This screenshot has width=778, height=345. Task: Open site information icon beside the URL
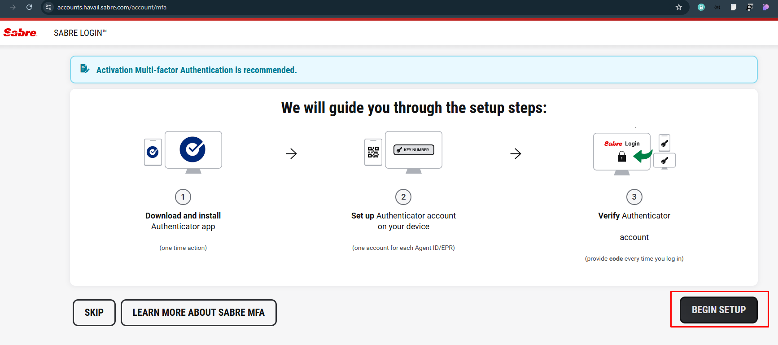coord(49,7)
